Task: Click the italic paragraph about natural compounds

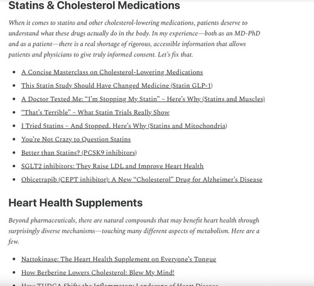Action: coord(134,231)
